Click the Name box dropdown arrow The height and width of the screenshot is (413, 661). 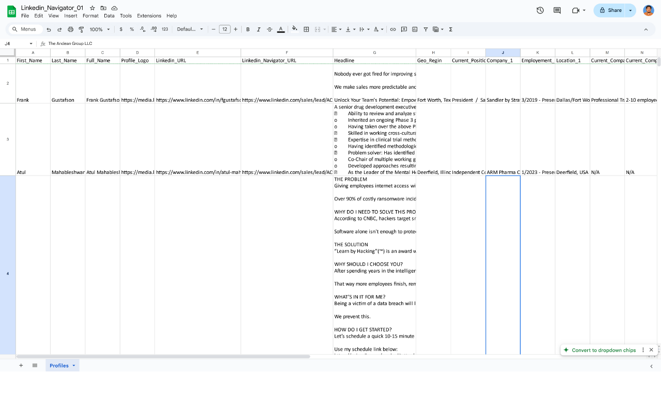[x=31, y=44]
